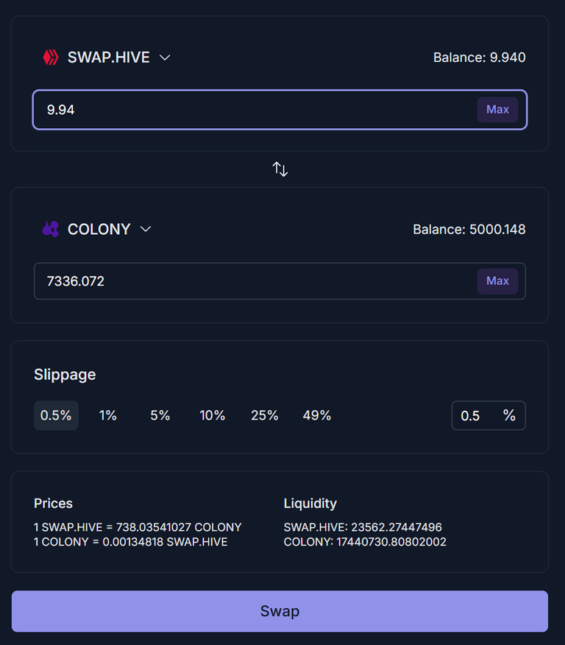
Task: Click the large Swap button
Action: pyautogui.click(x=280, y=611)
